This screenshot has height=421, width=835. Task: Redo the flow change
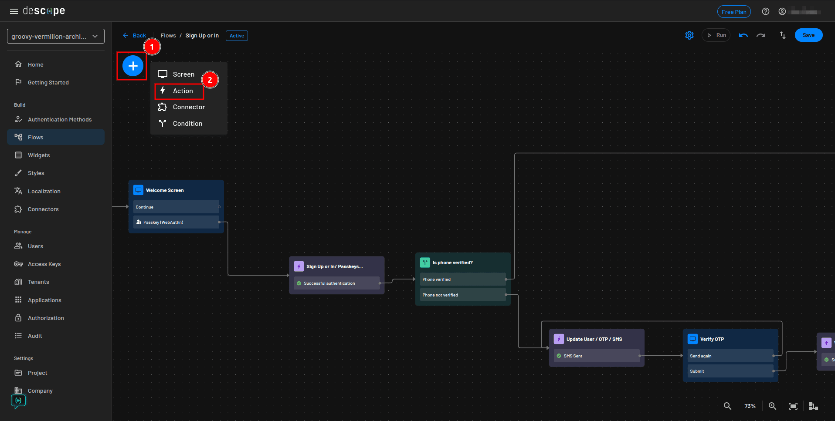pos(761,35)
